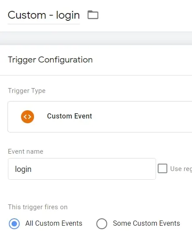Viewport: 192px width, 237px height.
Task: Open the Custom Event trigger type selector
Action: coord(100,117)
